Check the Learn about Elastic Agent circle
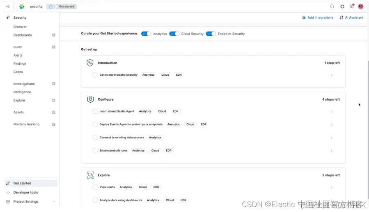The height and width of the screenshot is (212, 369). [x=95, y=111]
